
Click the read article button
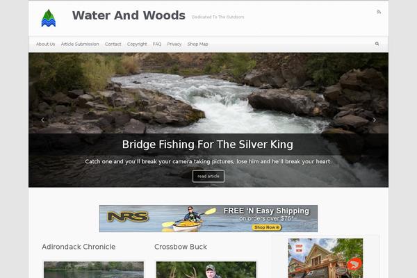(208, 176)
